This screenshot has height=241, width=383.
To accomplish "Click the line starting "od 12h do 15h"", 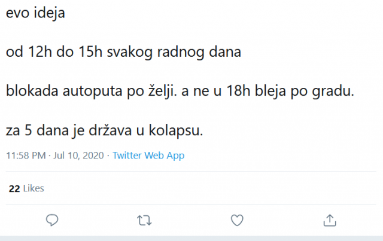I will pyautogui.click(x=123, y=52).
